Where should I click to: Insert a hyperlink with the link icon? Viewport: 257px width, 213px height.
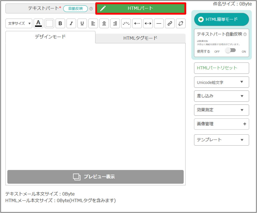170,24
